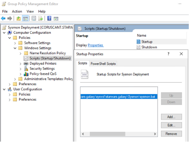Click the Add... button
The width and height of the screenshot is (189, 142).
tap(171, 117)
